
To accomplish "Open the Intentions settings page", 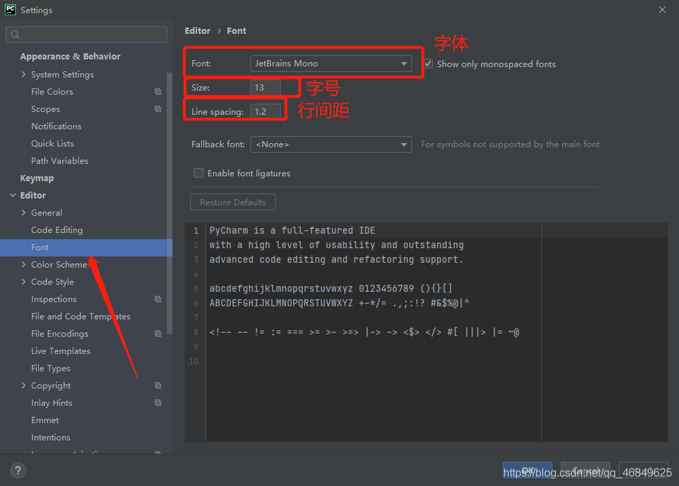I will 50,438.
